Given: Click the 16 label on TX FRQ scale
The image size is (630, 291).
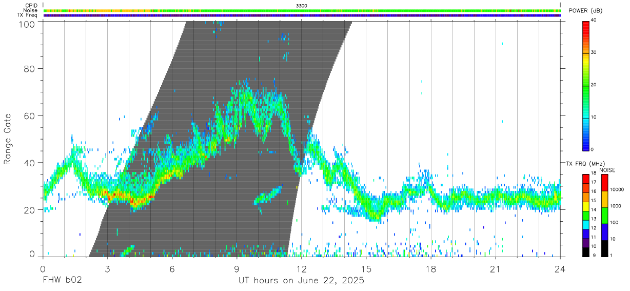Looking at the screenshot, I should point(594,191).
